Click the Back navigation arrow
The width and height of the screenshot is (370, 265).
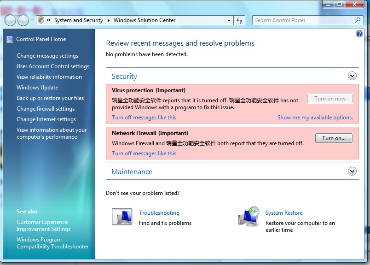tap(10, 20)
